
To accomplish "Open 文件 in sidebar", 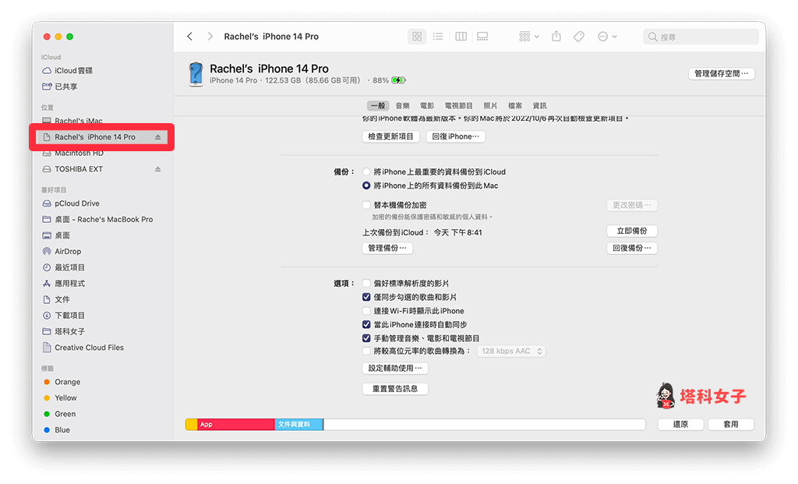I will pos(62,299).
